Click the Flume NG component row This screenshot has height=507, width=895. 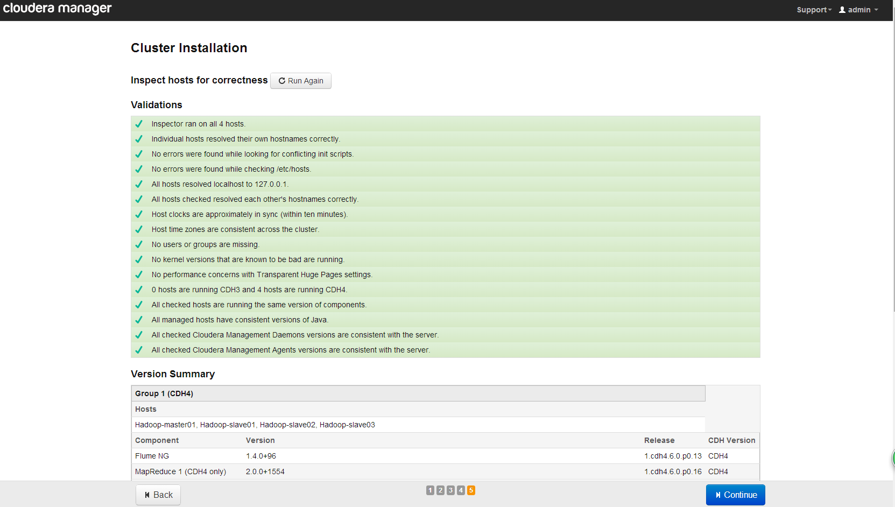coord(446,456)
